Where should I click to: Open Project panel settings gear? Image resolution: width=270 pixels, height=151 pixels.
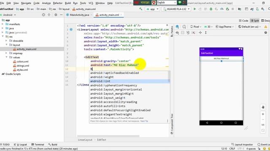click(x=56, y=15)
